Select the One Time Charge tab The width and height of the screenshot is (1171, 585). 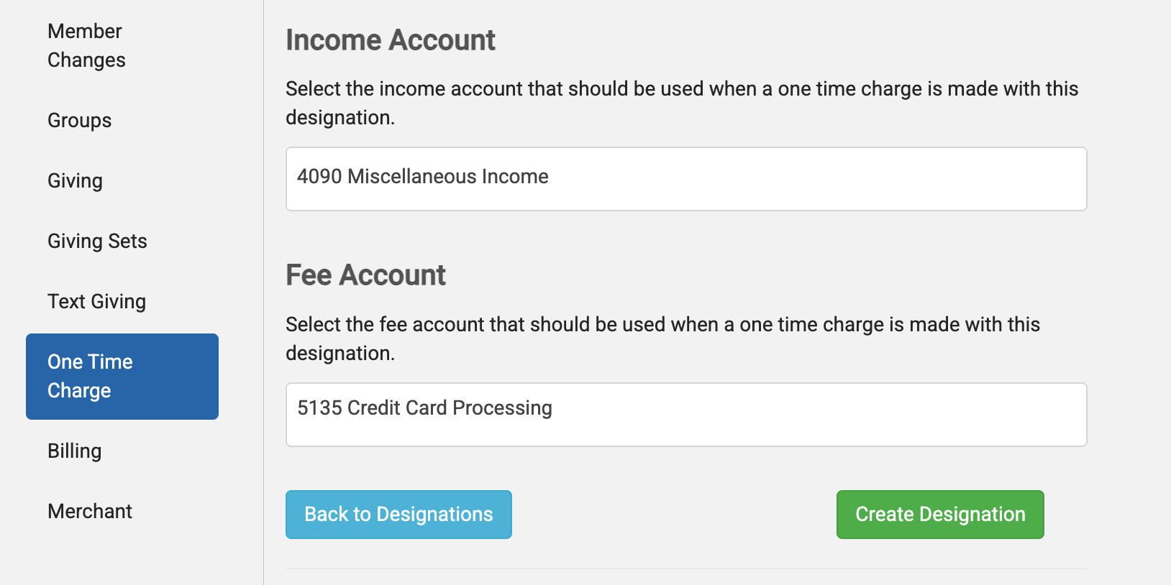122,376
